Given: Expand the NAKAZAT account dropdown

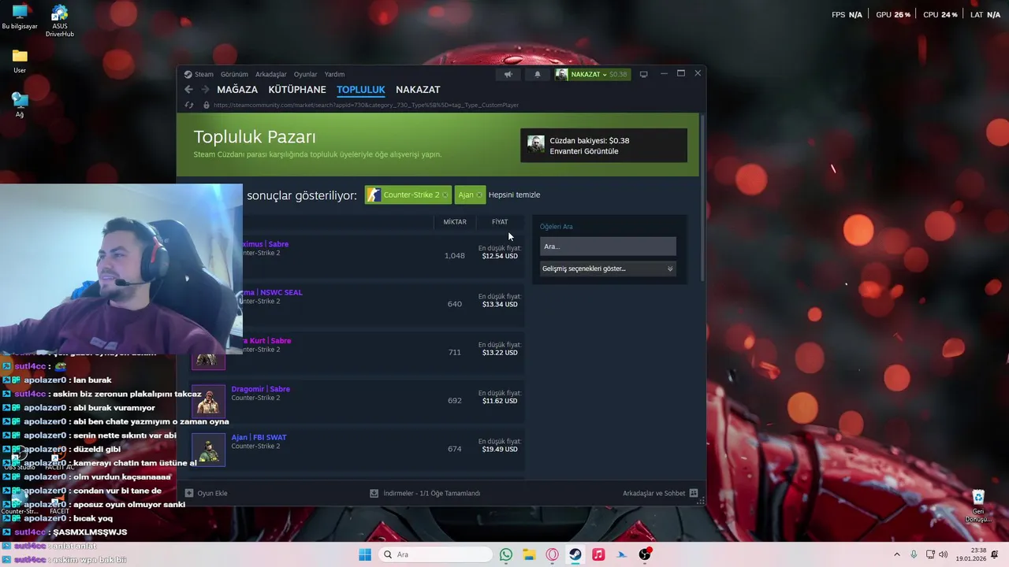Looking at the screenshot, I should 593,74.
